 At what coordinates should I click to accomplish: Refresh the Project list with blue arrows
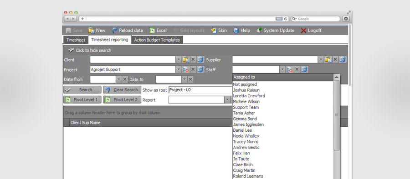point(200,70)
